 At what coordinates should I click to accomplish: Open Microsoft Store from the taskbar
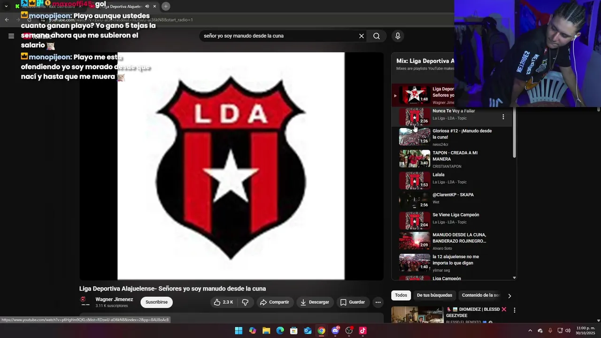[294, 330]
